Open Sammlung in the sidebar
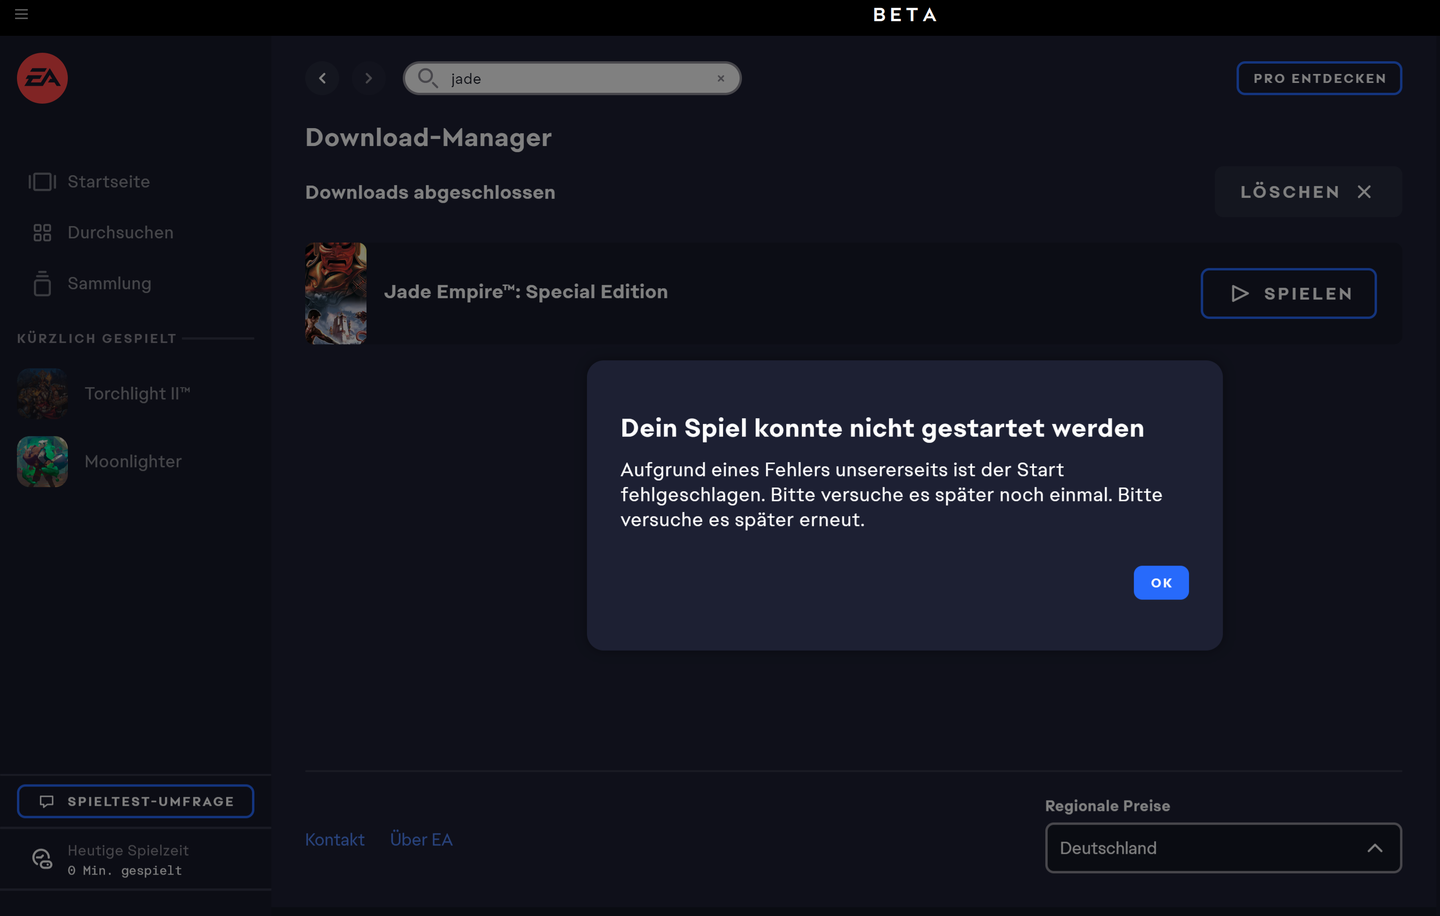 [x=109, y=284]
